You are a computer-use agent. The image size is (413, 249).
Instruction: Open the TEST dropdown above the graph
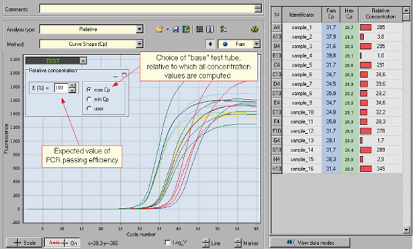(83, 61)
